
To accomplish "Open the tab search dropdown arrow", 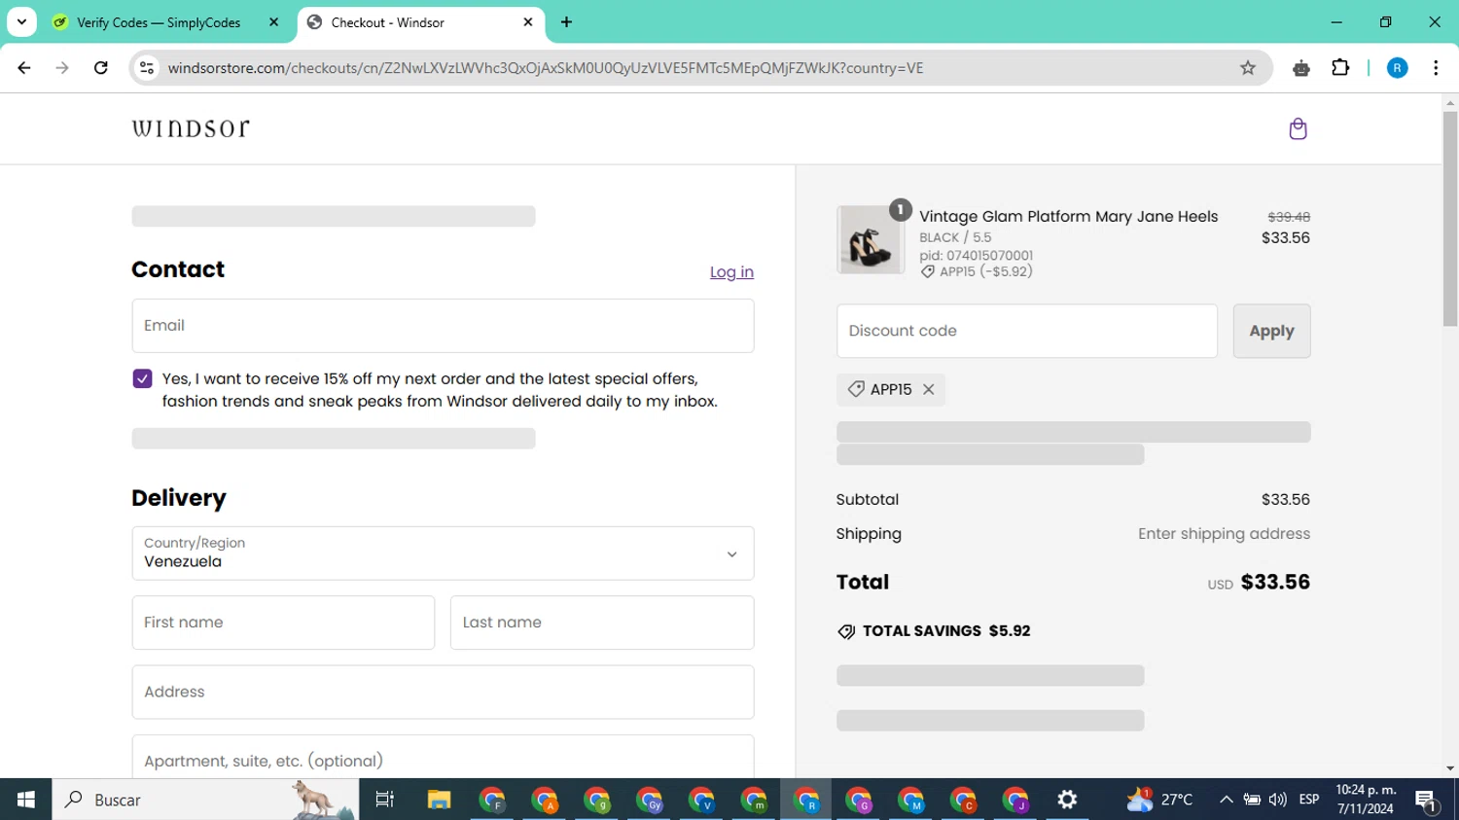I will [x=21, y=22].
